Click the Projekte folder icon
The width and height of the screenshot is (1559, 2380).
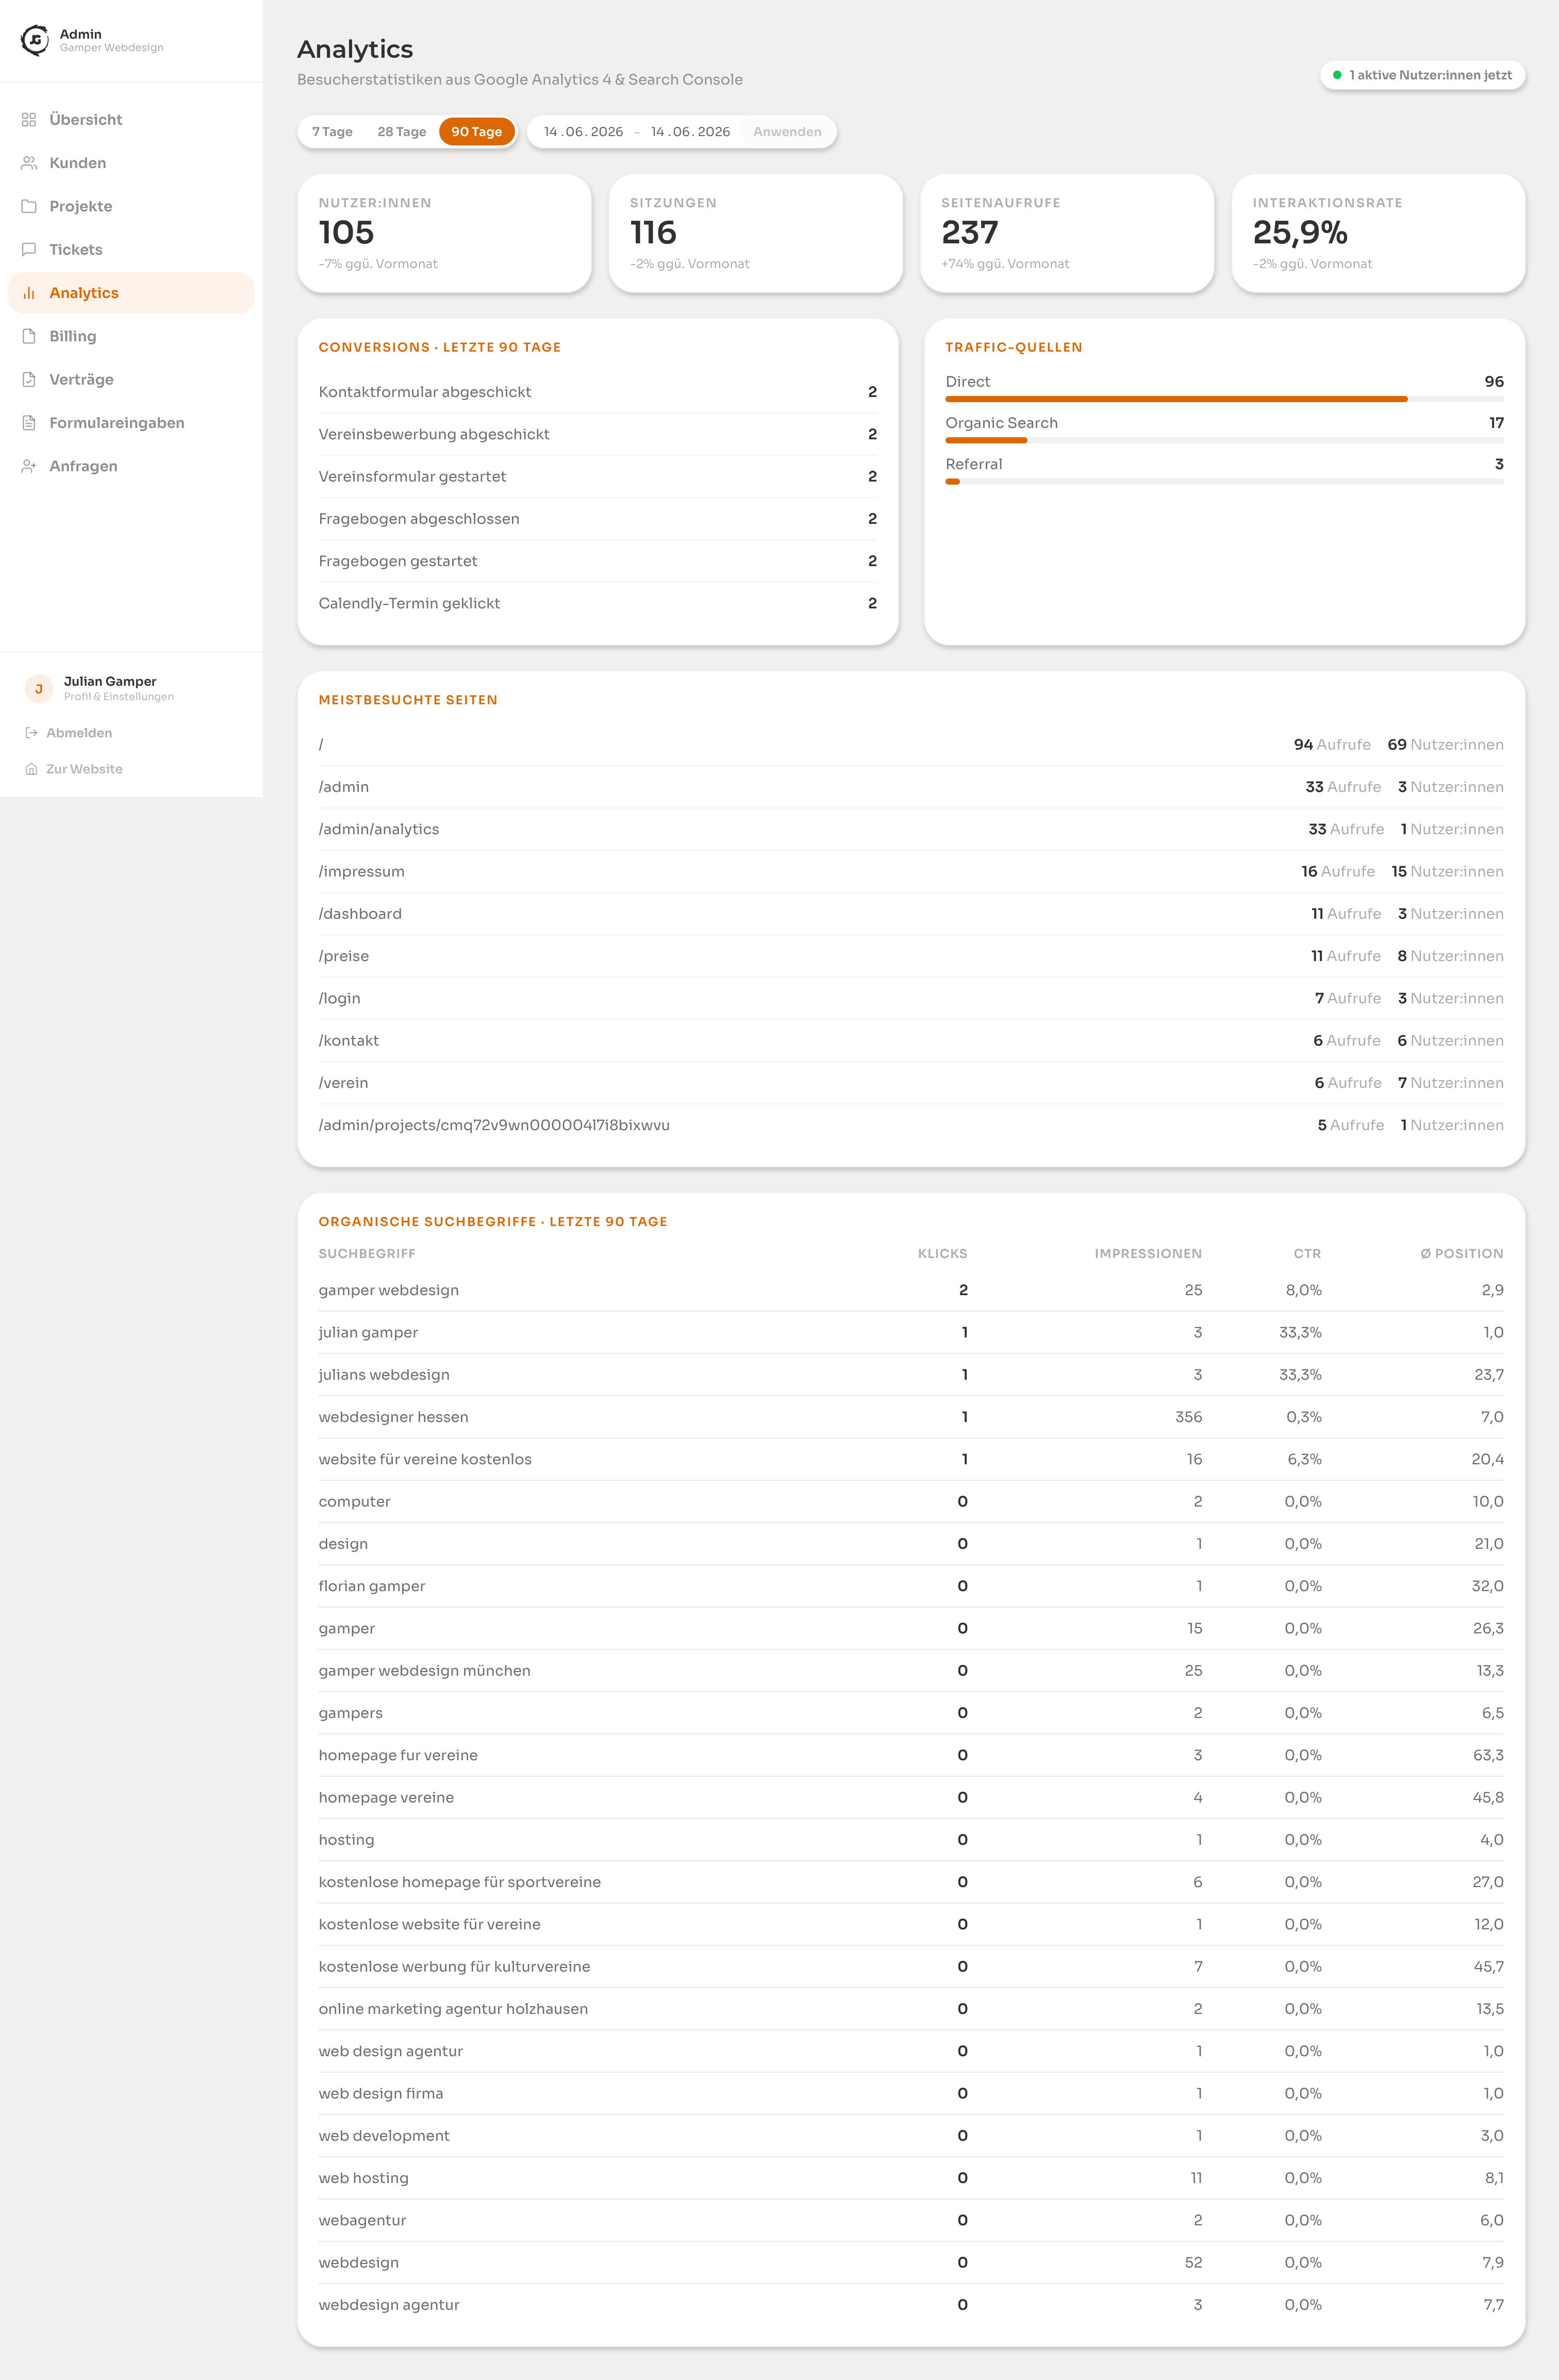pyautogui.click(x=29, y=206)
